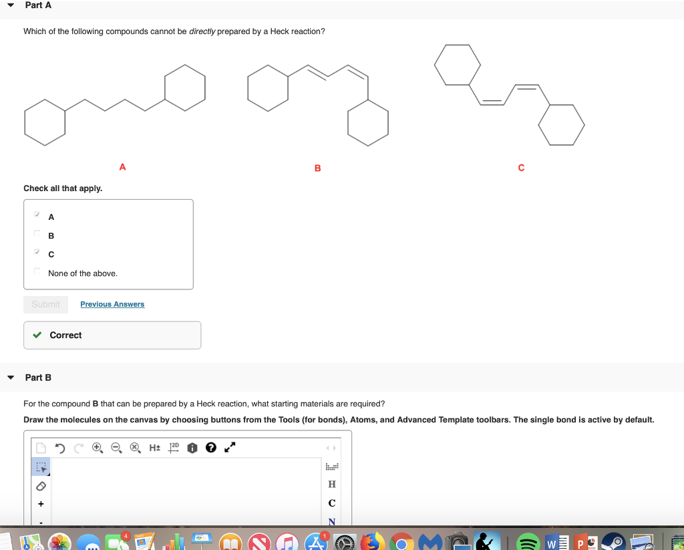The width and height of the screenshot is (684, 550).
Task: Open the periodic table atom picker
Action: (332, 466)
